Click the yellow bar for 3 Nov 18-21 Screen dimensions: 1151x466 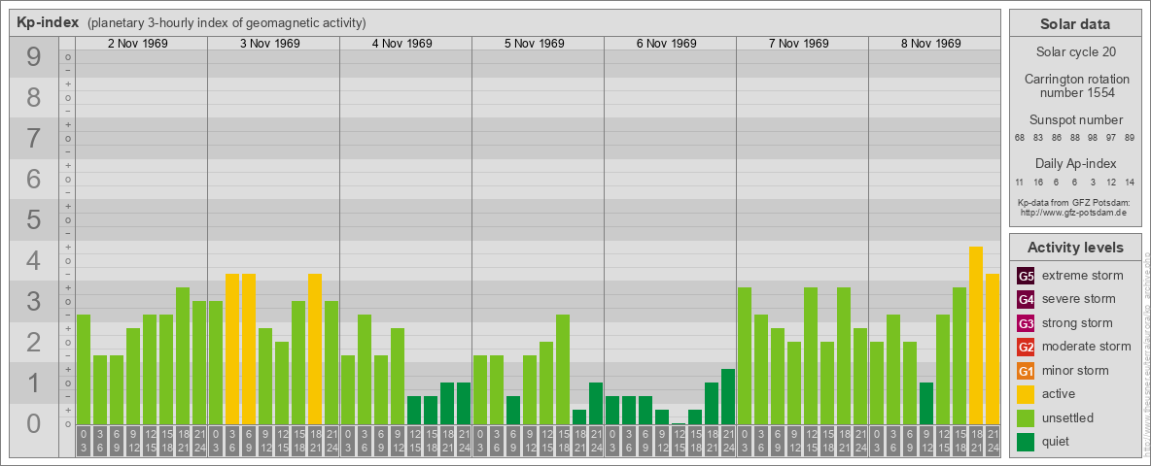pyautogui.click(x=315, y=349)
